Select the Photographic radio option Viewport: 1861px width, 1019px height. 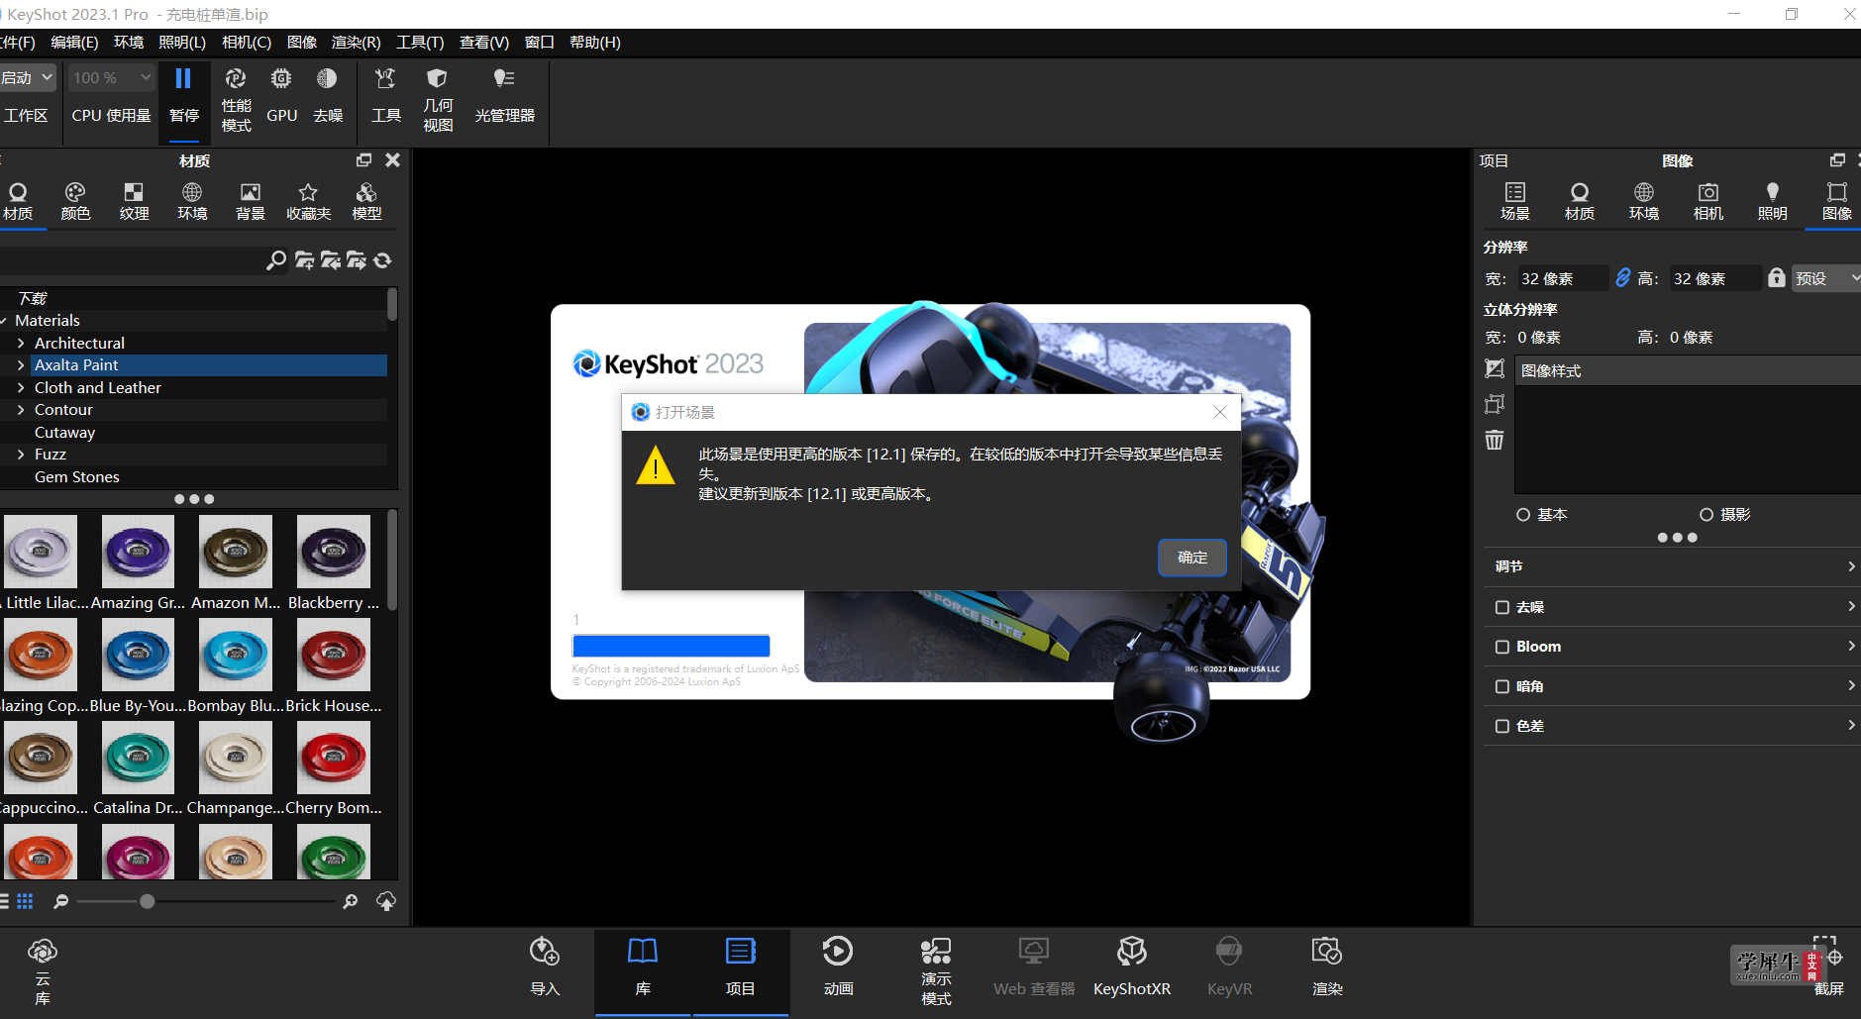click(x=1706, y=515)
